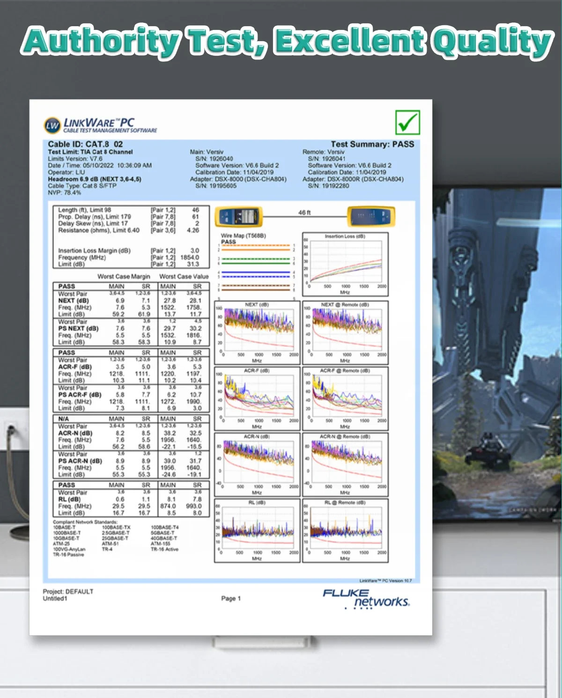Click remote serial number S/N: 1926041
Image resolution: width=562 pixels, height=698 pixels.
click(x=326, y=159)
